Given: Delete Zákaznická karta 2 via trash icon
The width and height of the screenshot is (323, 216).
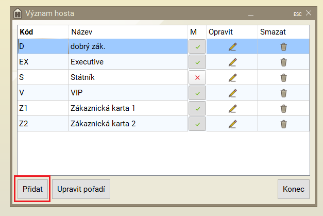Looking at the screenshot, I should [283, 124].
